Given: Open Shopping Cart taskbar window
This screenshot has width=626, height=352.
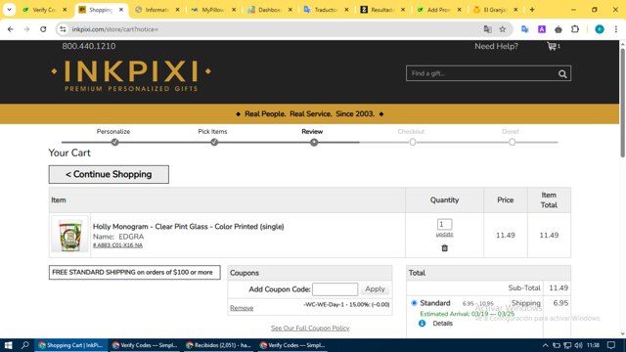Looking at the screenshot, I should coord(71,345).
